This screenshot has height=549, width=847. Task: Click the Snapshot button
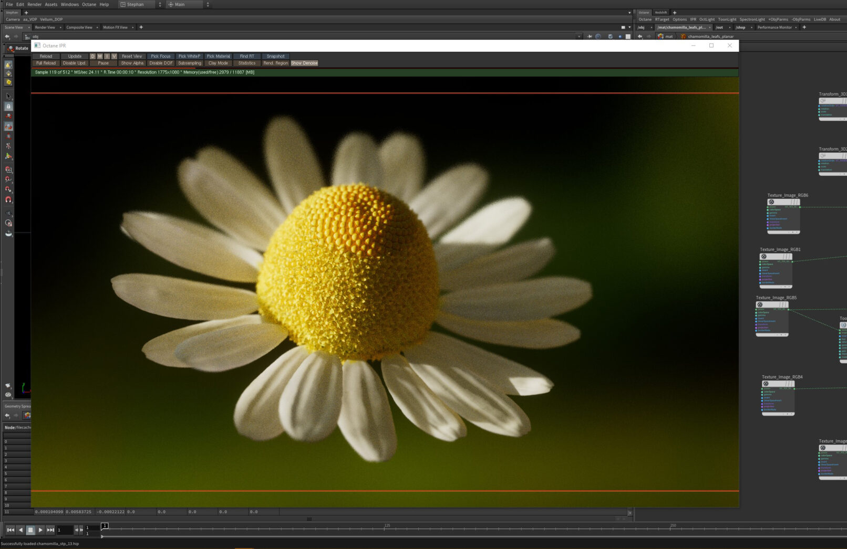pos(275,56)
